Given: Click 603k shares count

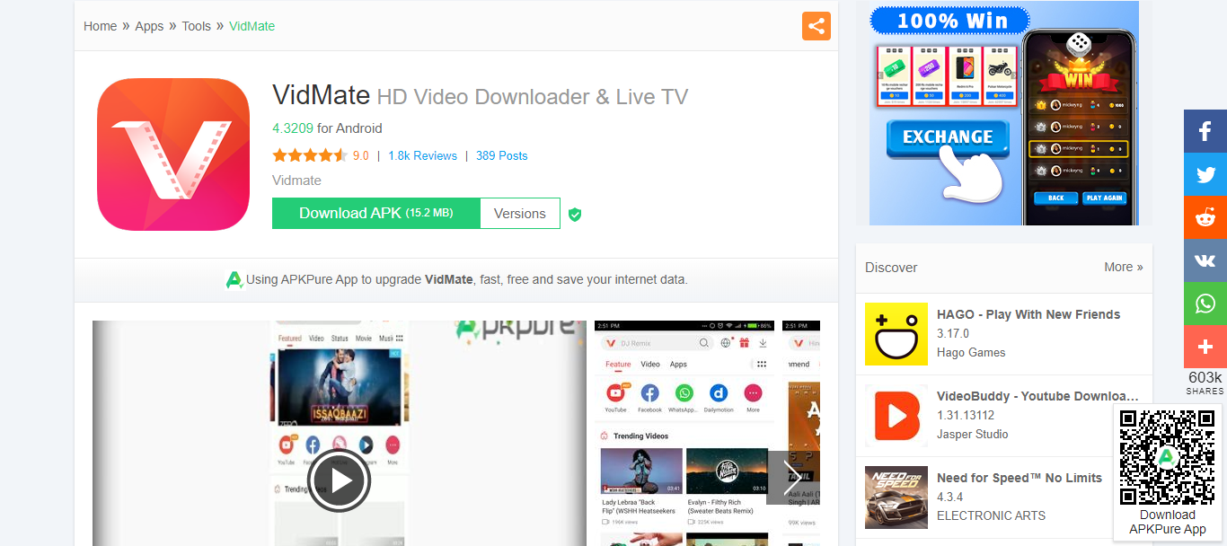Looking at the screenshot, I should click(x=1205, y=378).
